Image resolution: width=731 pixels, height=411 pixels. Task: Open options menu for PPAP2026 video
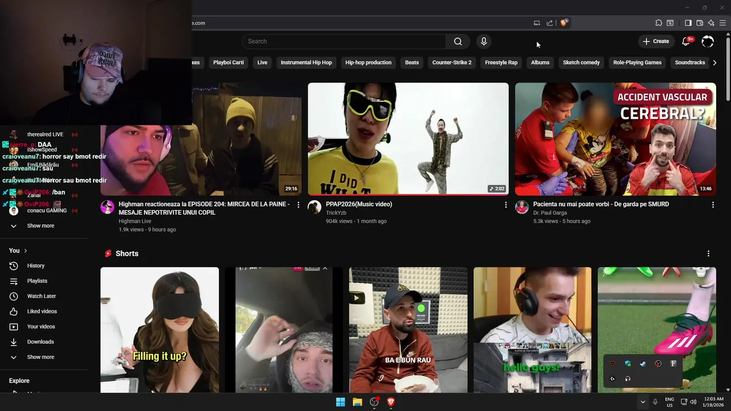505,204
